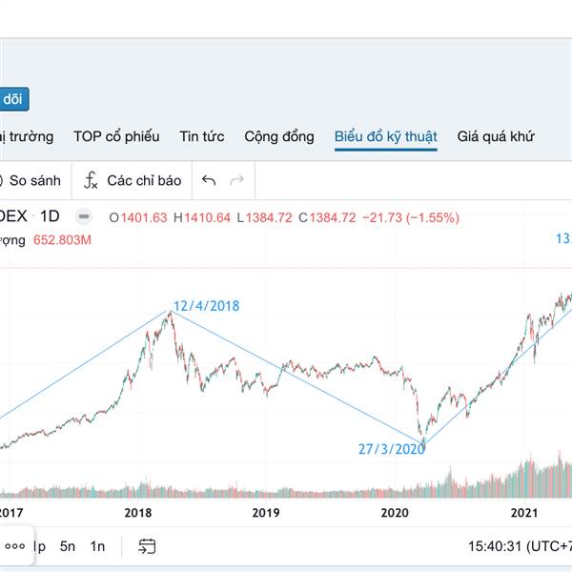Select the Cộng đồng tab

click(278, 136)
